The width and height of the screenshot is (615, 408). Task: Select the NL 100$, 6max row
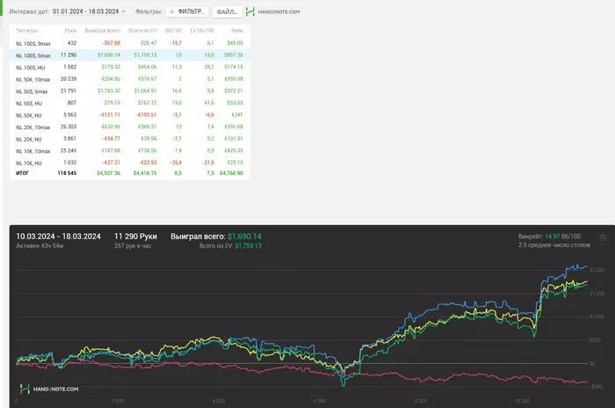pyautogui.click(x=129, y=55)
